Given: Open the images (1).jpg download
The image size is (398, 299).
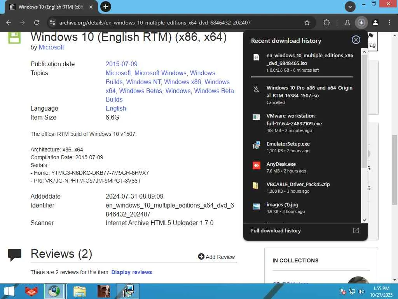Looking at the screenshot, I should tap(302, 208).
